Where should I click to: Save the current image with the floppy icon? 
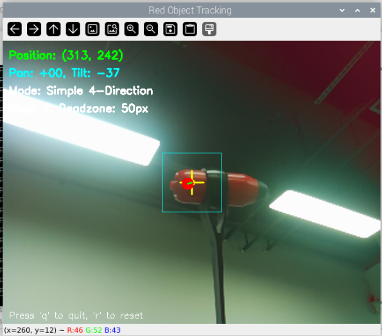pyautogui.click(x=170, y=29)
